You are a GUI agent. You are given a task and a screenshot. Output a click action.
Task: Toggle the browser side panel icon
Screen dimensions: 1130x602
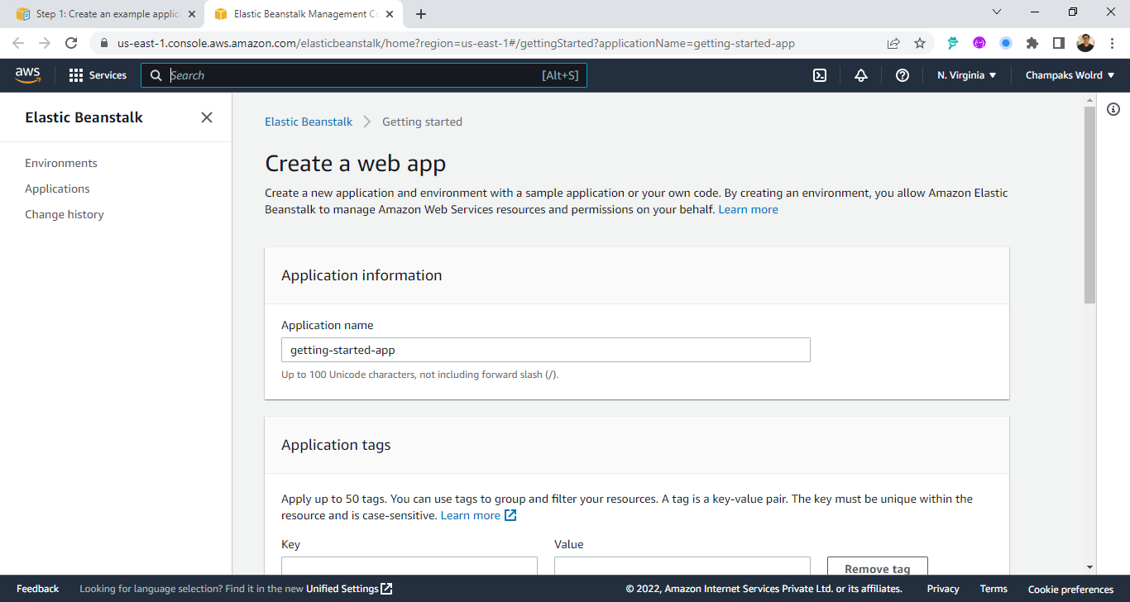click(x=1058, y=43)
